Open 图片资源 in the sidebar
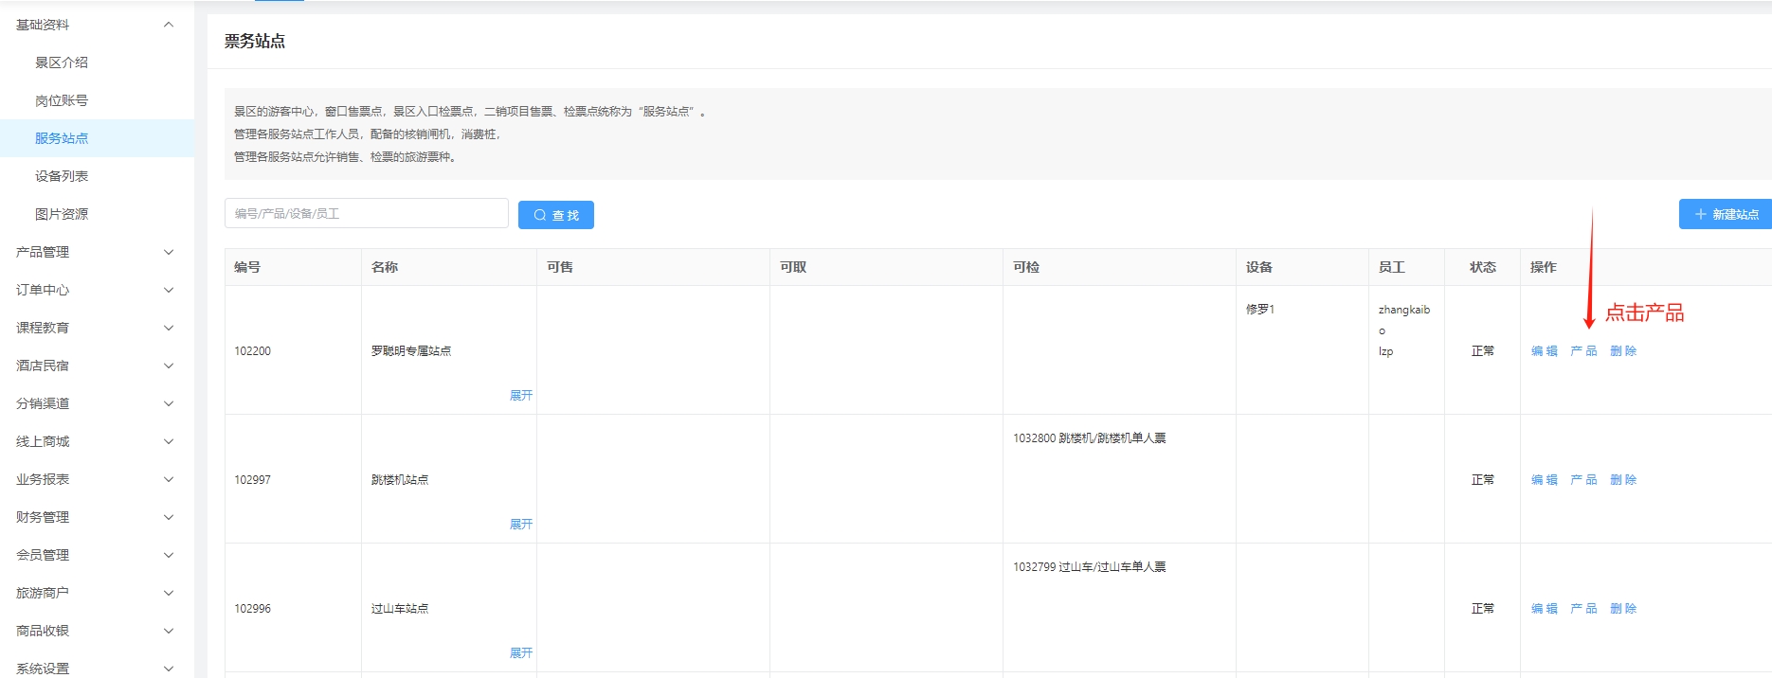 pos(62,214)
